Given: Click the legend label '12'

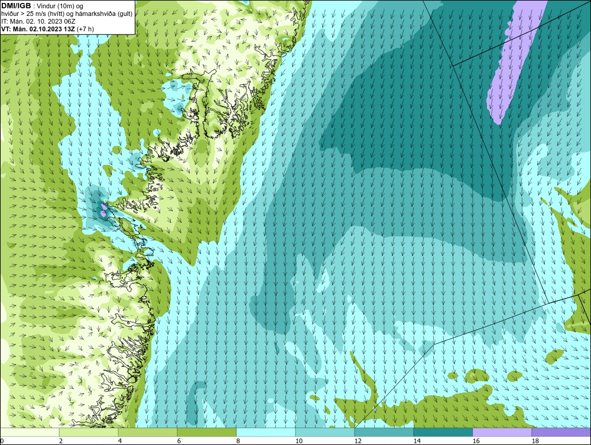Looking at the screenshot, I should click(x=358, y=441).
